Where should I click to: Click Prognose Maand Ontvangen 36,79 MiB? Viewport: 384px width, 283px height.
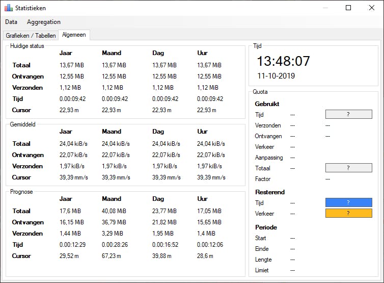[114, 222]
